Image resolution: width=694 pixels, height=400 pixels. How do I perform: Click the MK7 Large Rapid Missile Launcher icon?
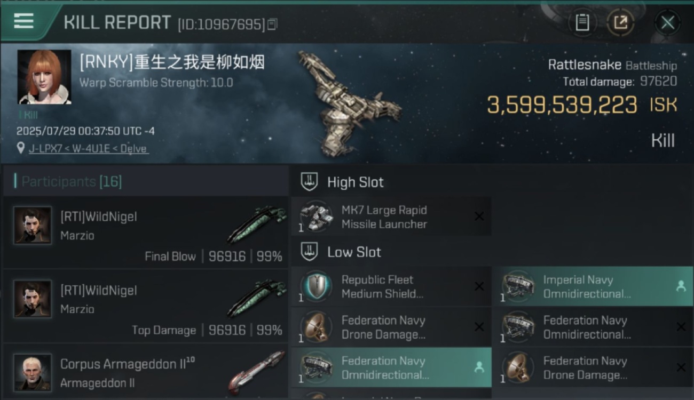tap(316, 216)
